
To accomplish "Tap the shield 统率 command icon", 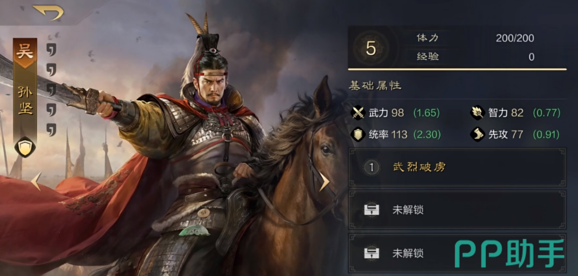I will point(358,134).
